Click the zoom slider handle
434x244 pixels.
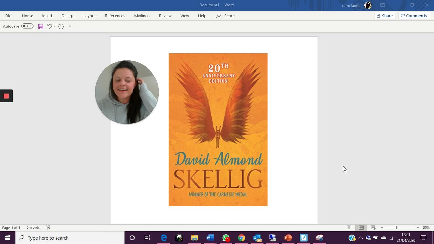(x=396, y=228)
